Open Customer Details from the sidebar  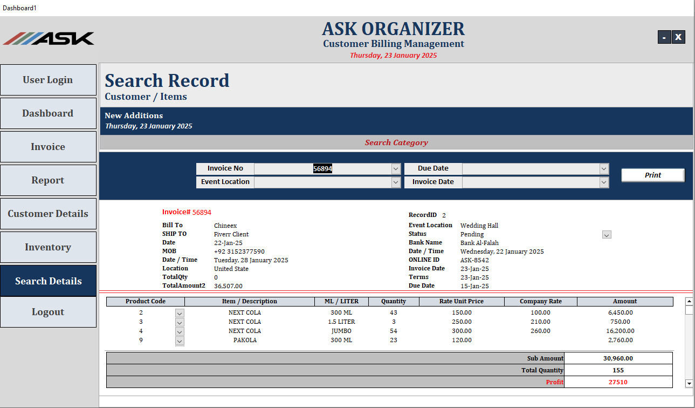pos(48,214)
